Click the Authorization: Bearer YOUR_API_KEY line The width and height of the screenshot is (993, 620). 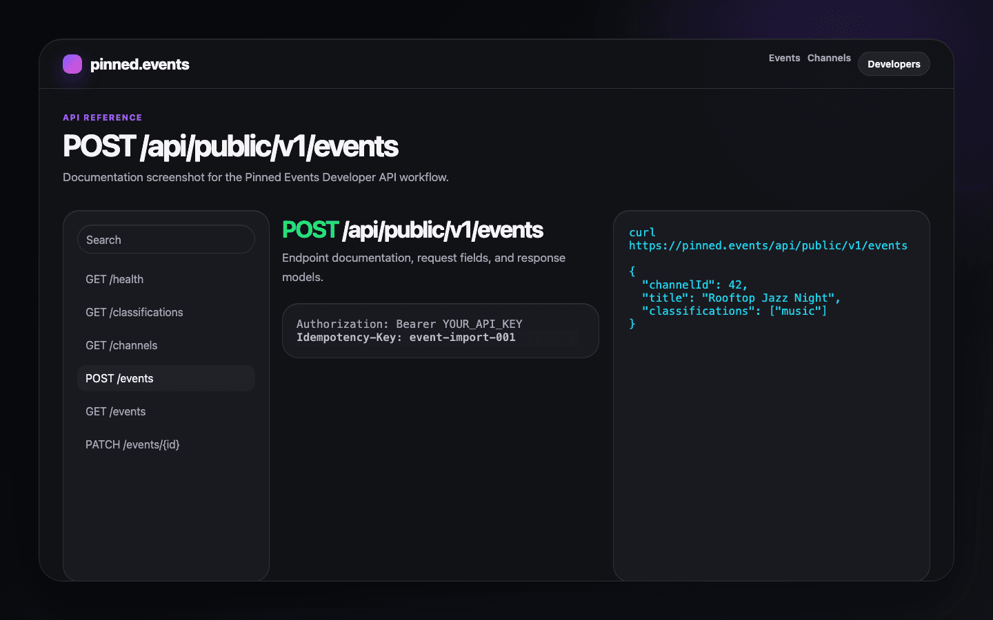click(410, 324)
